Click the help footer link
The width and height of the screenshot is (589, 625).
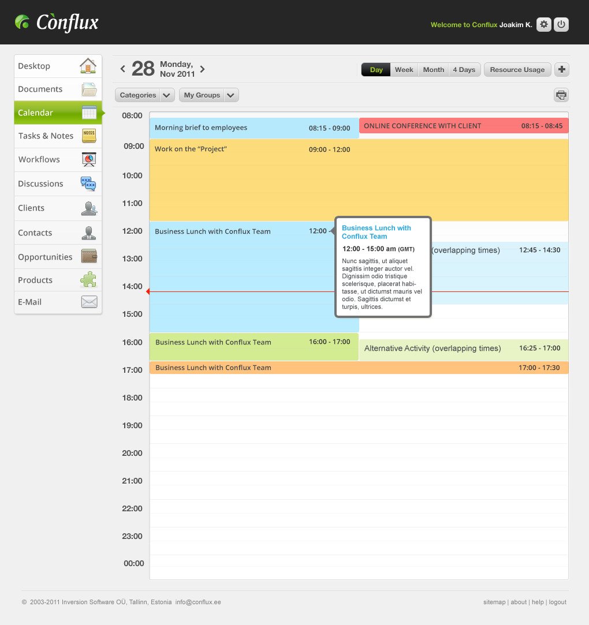coord(538,602)
